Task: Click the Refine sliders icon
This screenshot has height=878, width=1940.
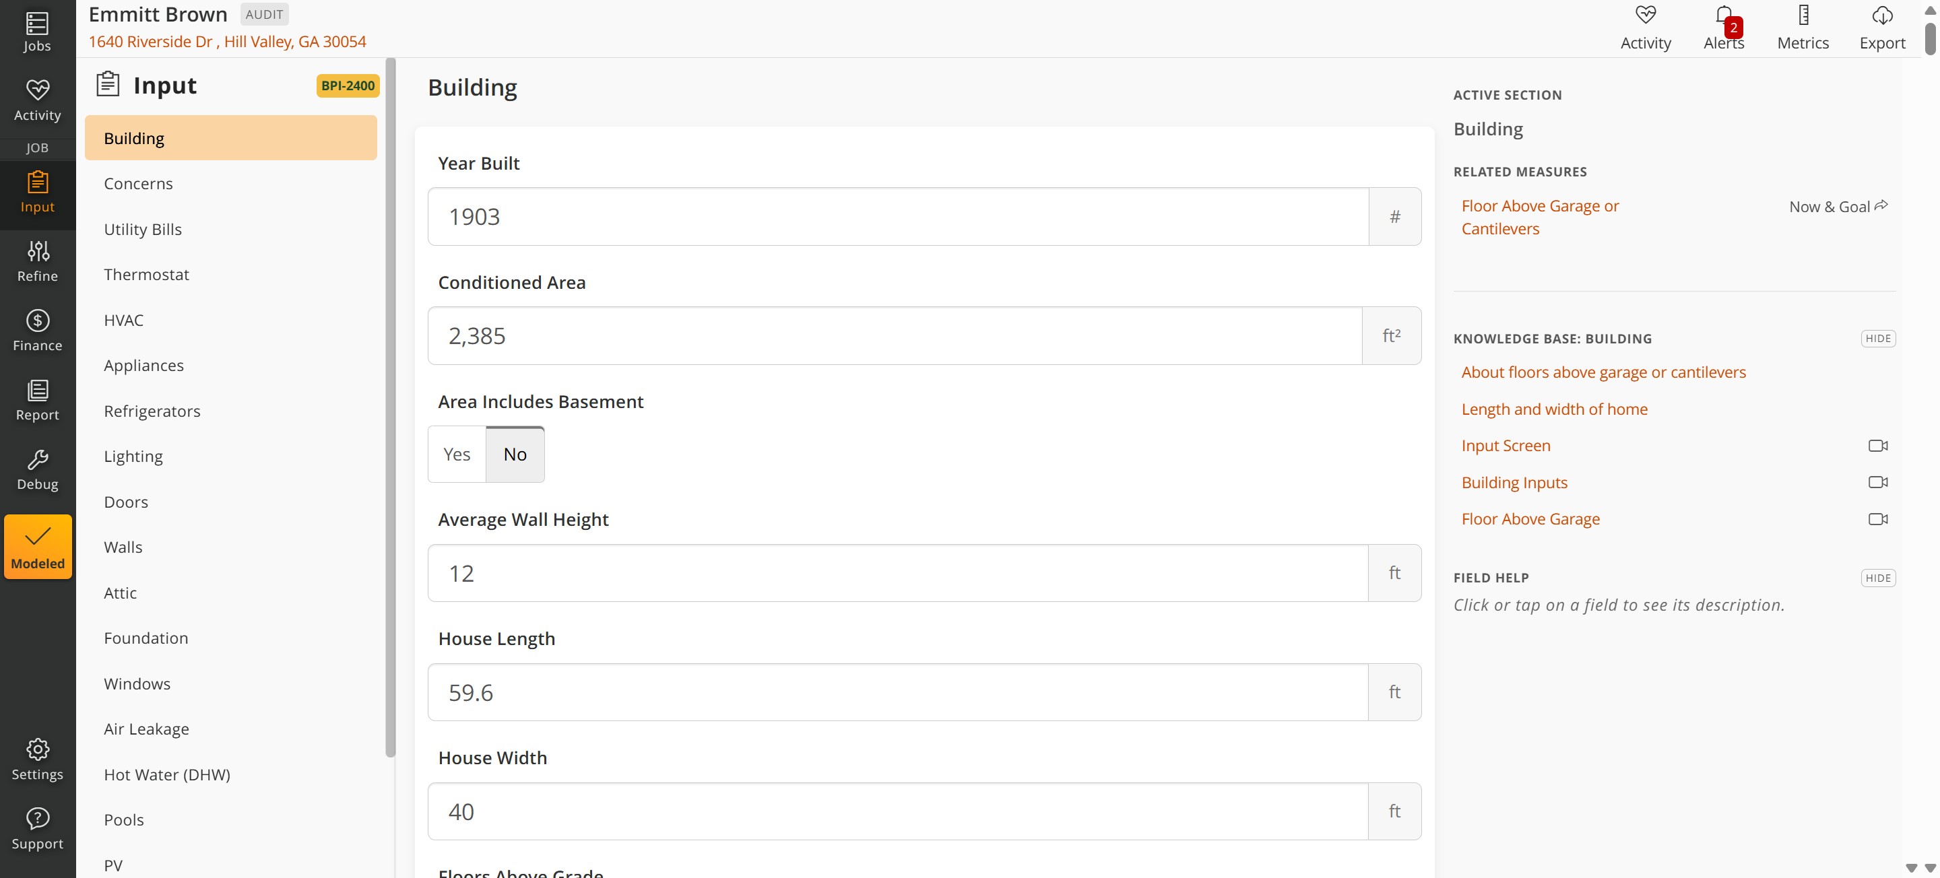Action: [x=37, y=250]
